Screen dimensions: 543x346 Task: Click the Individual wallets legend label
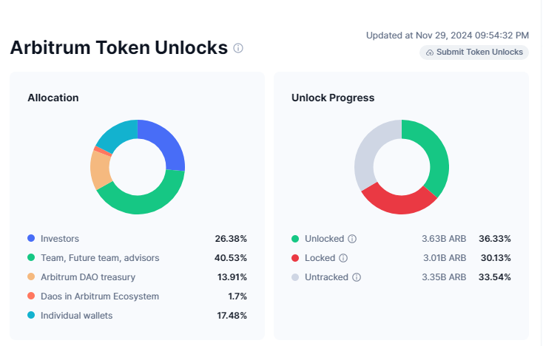(78, 316)
